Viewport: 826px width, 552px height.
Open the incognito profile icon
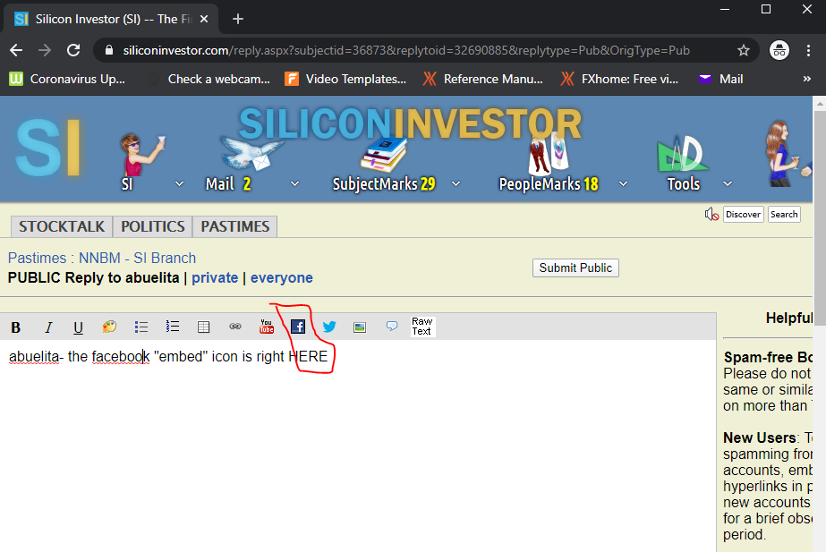click(x=779, y=50)
